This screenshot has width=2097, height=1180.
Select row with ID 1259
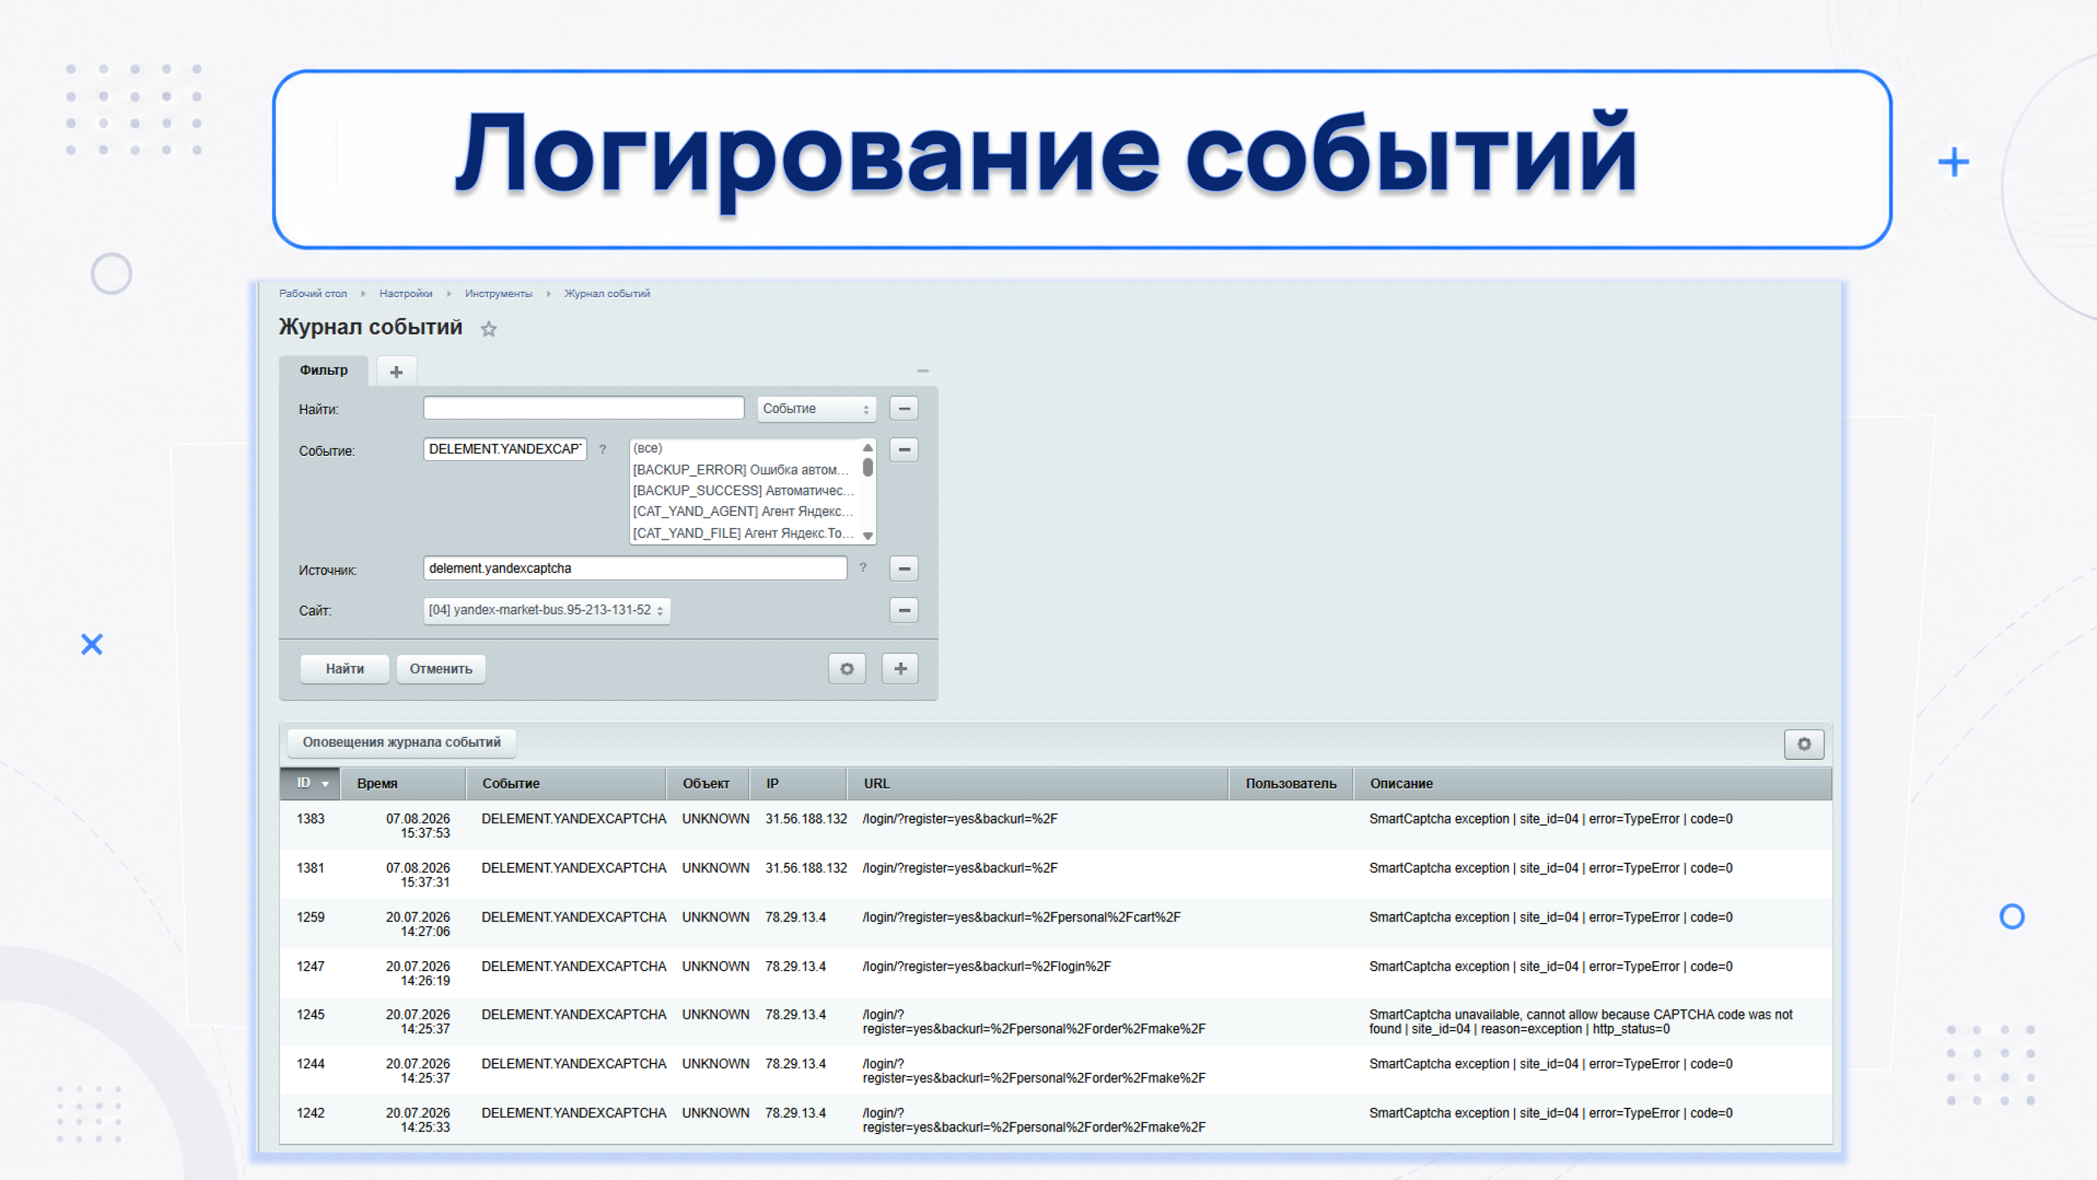click(x=1055, y=924)
